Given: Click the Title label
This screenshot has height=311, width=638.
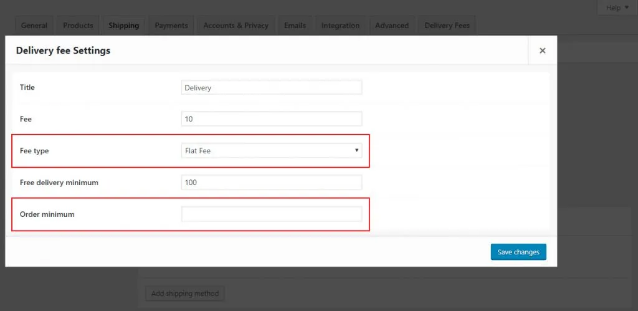Looking at the screenshot, I should (x=27, y=87).
